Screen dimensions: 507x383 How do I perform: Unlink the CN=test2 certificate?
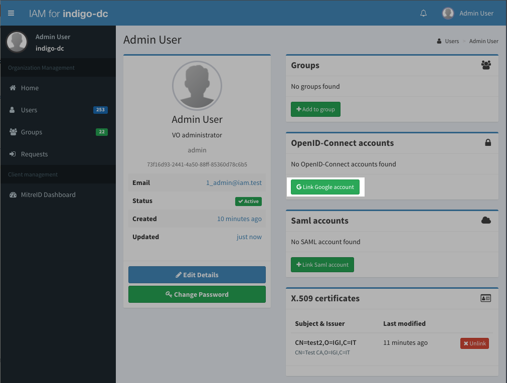(x=474, y=343)
